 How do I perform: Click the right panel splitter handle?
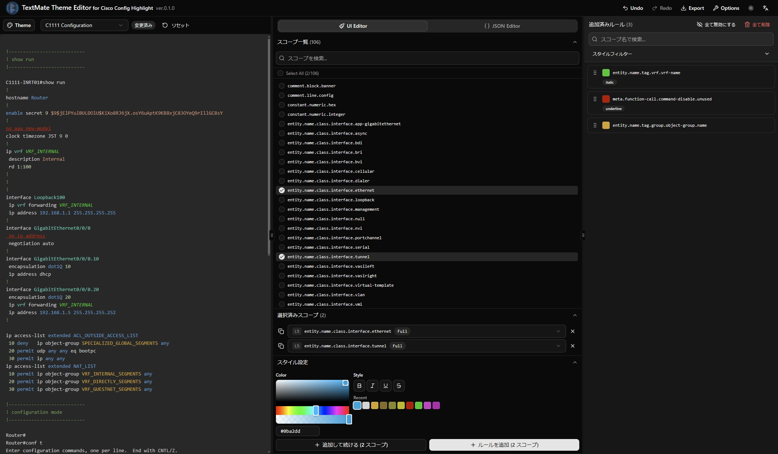pos(583,235)
